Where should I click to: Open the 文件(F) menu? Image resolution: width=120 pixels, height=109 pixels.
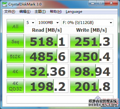click(10, 12)
